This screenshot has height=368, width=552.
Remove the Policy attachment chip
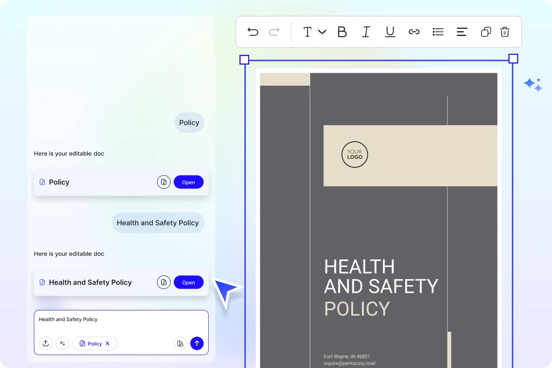(108, 343)
